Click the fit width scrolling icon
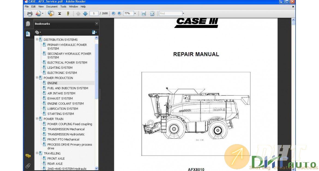Viewport: 319px width, 171px height. click(x=144, y=14)
